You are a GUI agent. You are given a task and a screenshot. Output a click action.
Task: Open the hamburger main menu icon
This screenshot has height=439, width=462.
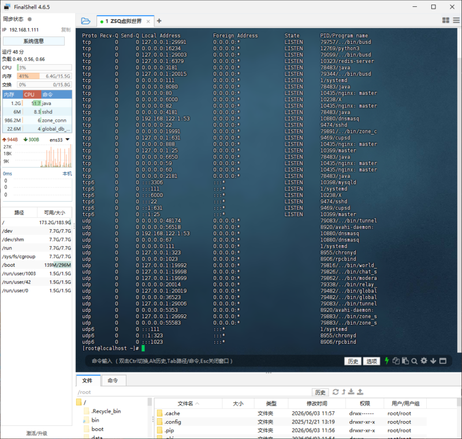[x=456, y=20]
